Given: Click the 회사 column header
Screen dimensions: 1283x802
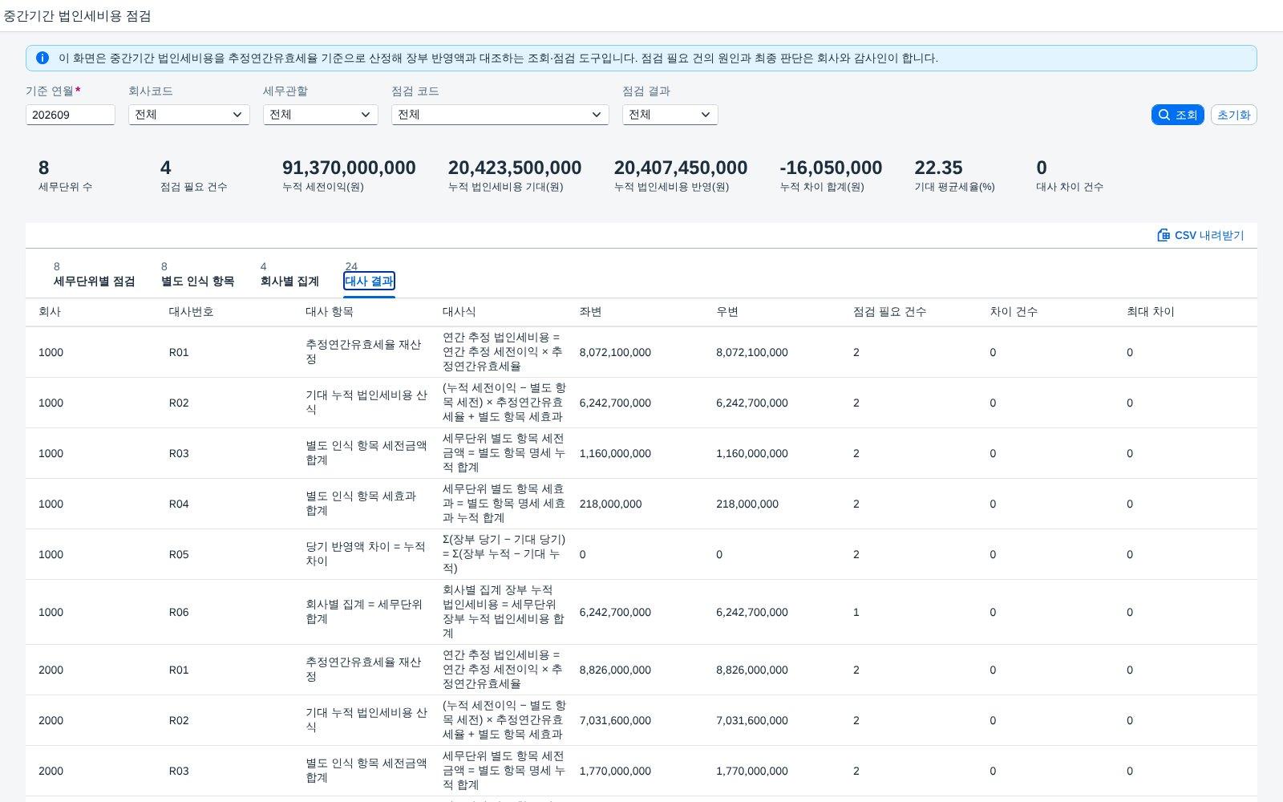Looking at the screenshot, I should pyautogui.click(x=50, y=311).
